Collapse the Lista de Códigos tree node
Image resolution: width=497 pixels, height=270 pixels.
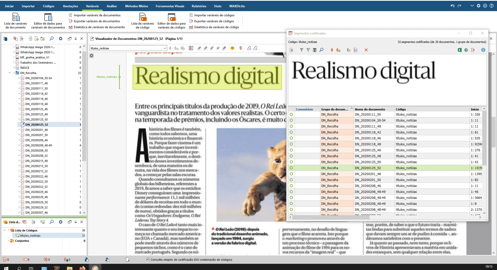(x=4, y=230)
